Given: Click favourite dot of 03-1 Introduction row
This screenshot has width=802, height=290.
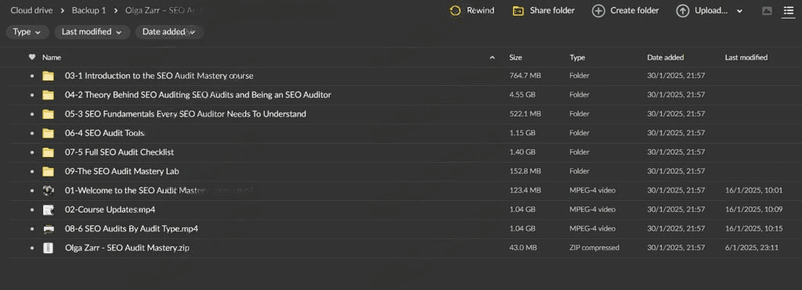Looking at the screenshot, I should (32, 76).
